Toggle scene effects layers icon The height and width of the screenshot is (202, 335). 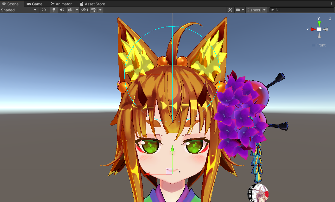point(70,10)
